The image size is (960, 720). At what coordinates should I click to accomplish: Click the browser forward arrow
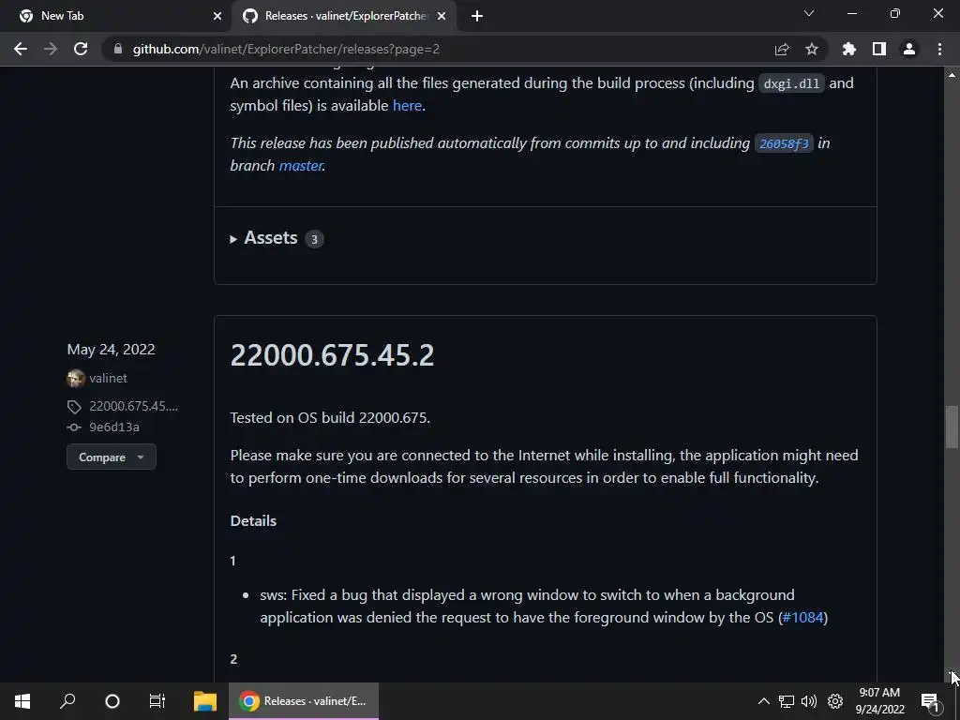point(51,49)
